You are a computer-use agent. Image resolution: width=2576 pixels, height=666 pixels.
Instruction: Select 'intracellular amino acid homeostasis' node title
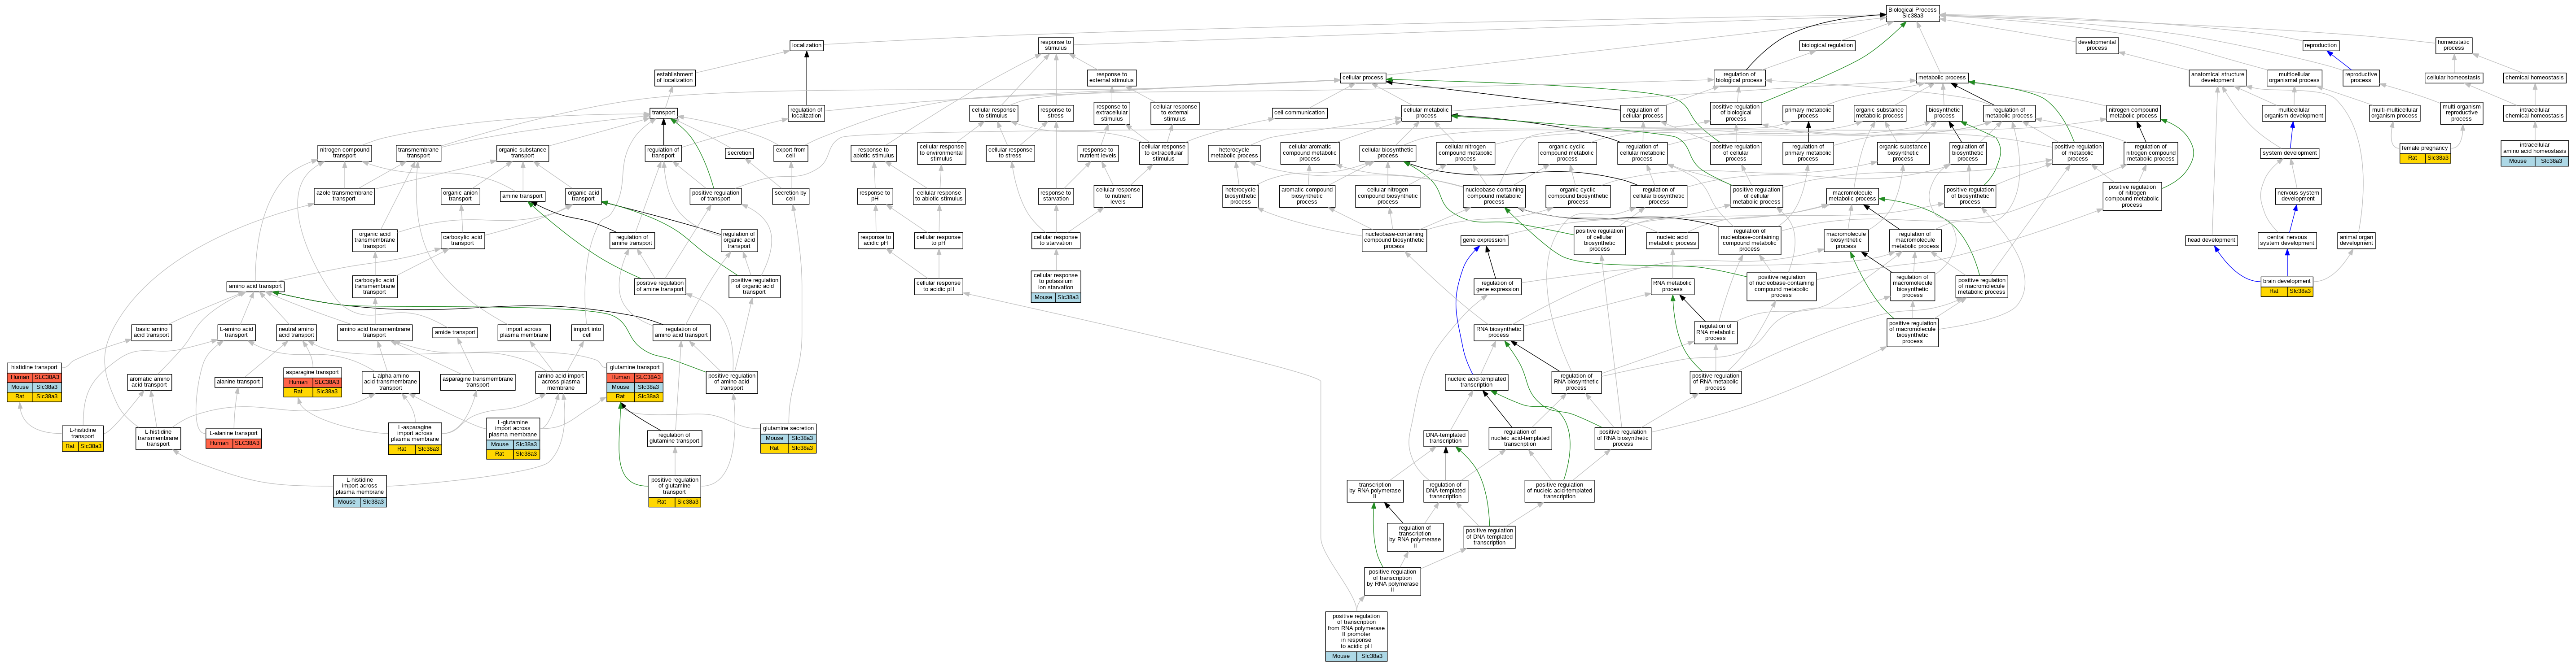point(2534,148)
